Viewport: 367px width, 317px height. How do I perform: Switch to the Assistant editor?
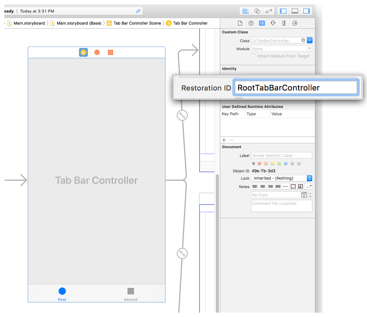click(257, 11)
